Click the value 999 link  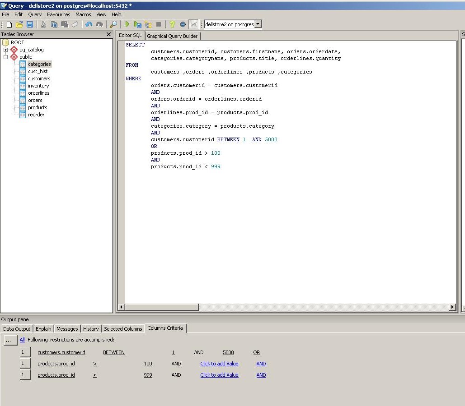148,375
